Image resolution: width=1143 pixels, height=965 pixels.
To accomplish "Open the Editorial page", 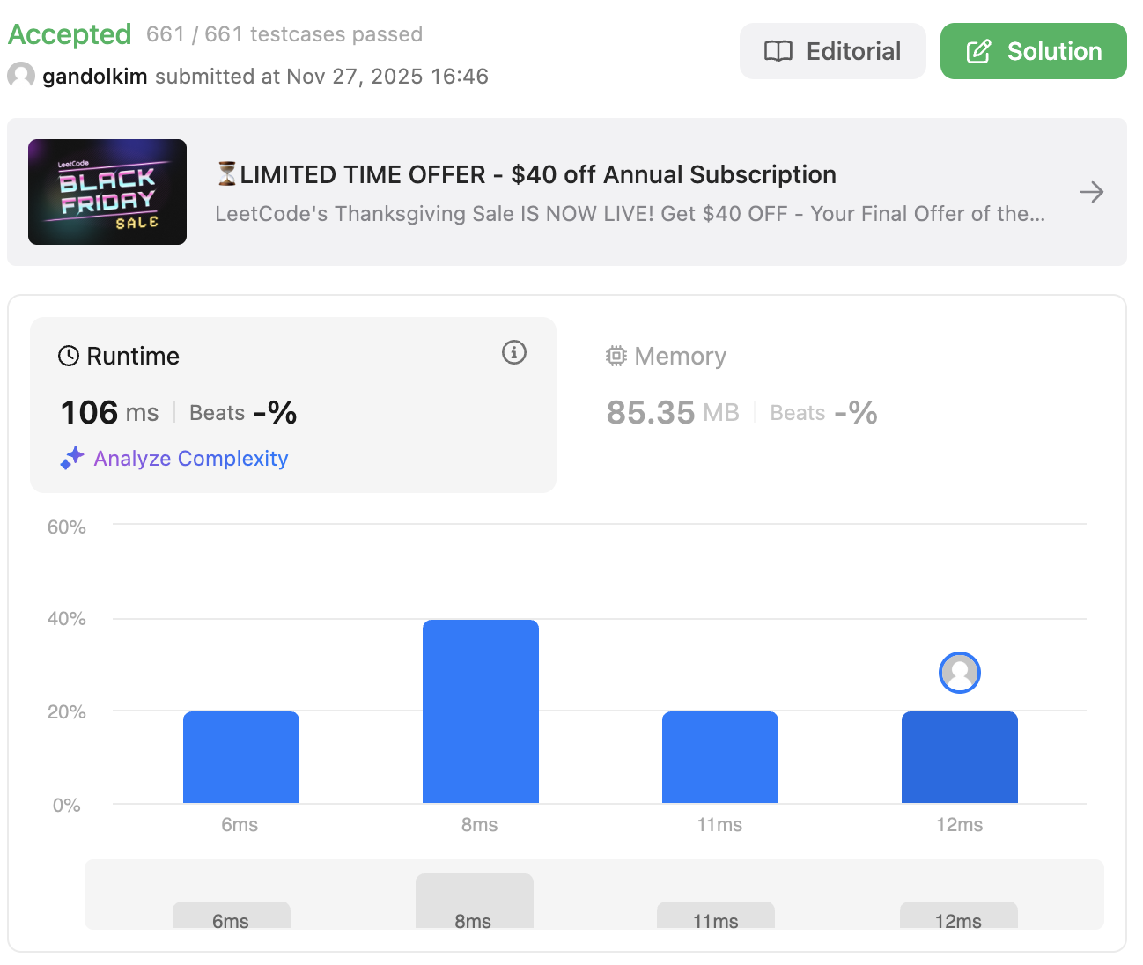I will click(x=832, y=51).
